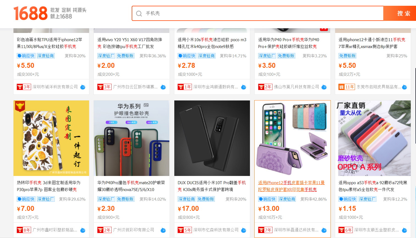Viewport: 416px width, 238px height.
Task: Open the 华为系列 matte case product image
Action: tap(131, 138)
